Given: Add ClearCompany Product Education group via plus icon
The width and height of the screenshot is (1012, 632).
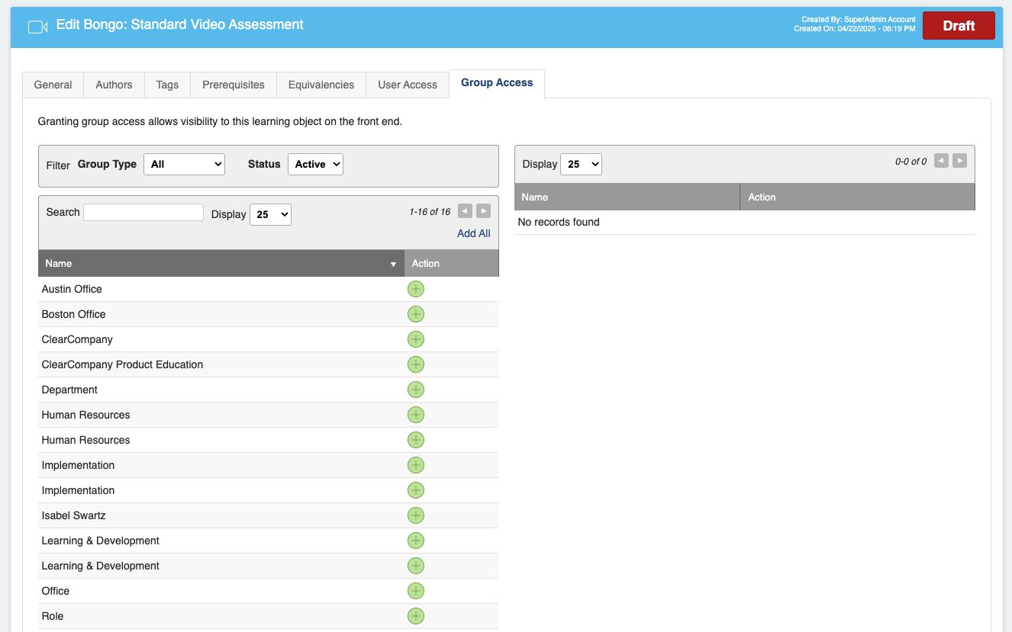Looking at the screenshot, I should coord(416,364).
